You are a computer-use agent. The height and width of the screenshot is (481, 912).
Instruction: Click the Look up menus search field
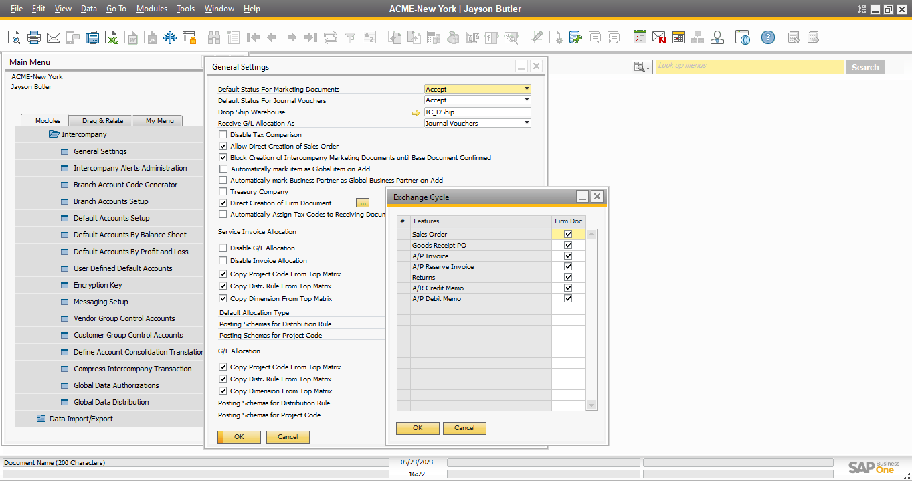coord(749,66)
